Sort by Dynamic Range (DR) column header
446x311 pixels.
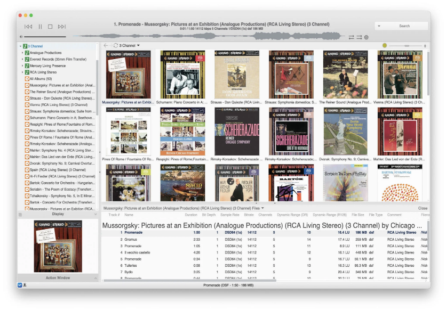(x=292, y=215)
